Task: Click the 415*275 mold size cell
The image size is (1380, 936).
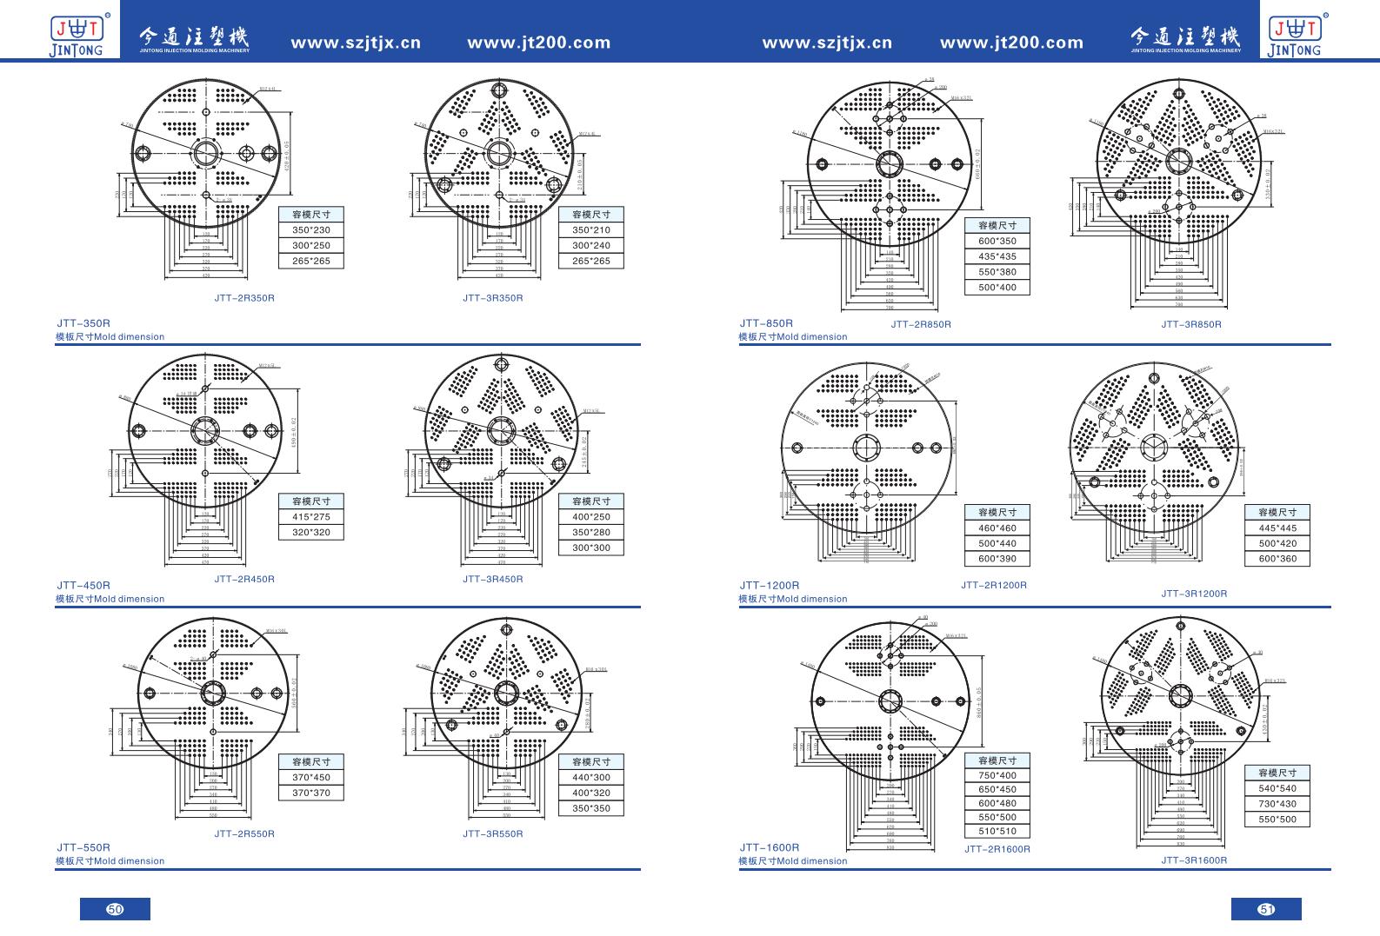Action: click(x=311, y=517)
